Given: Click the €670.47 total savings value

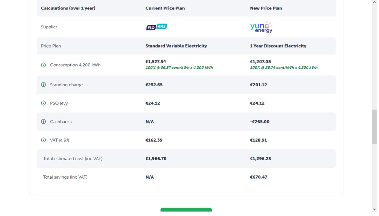Looking at the screenshot, I should (258, 177).
